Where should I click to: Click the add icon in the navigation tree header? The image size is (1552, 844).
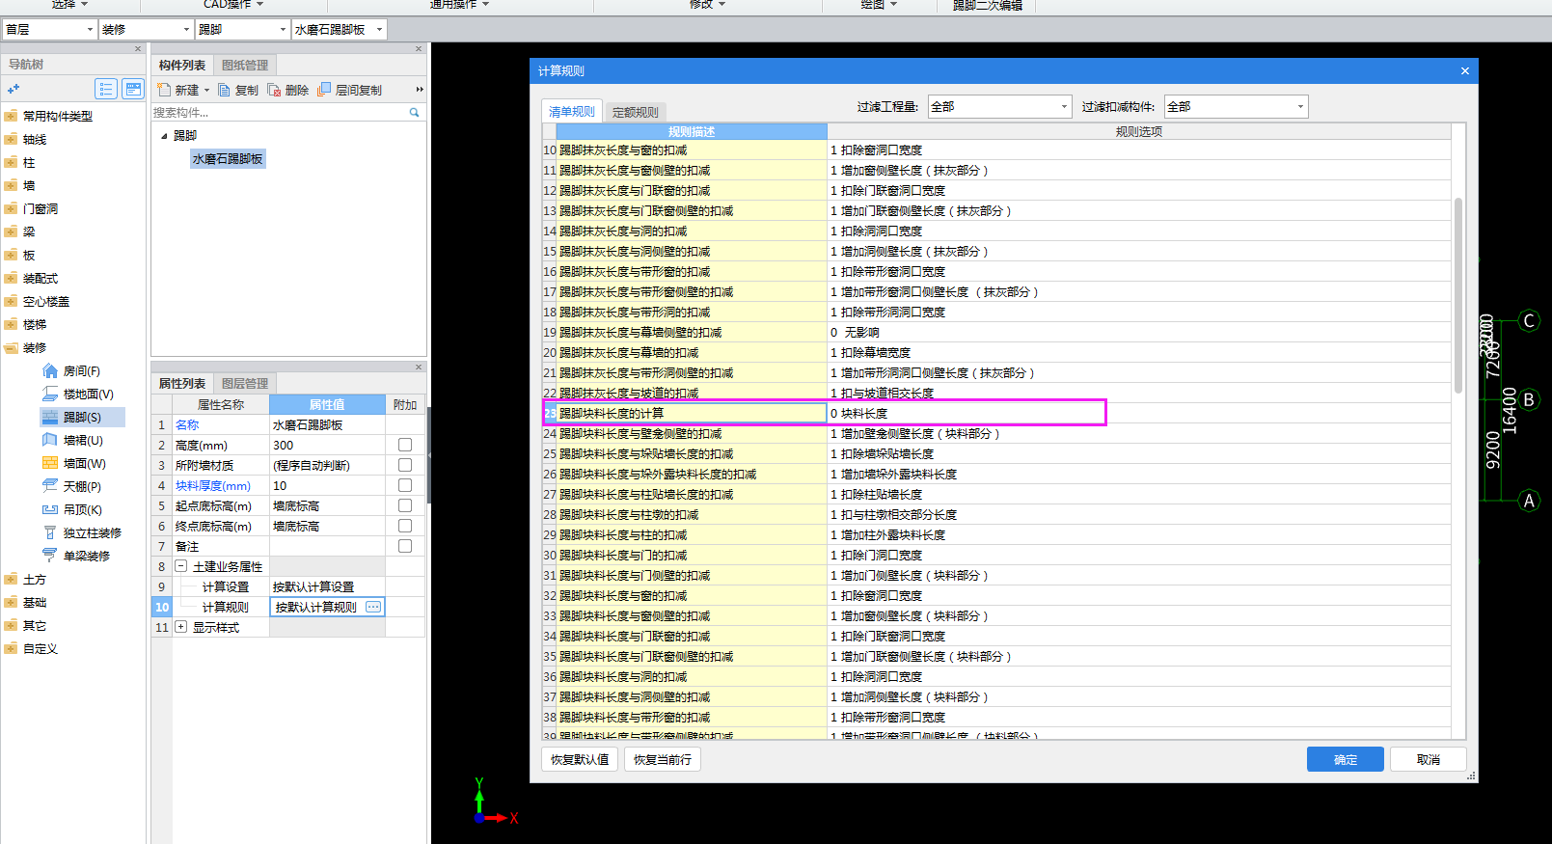14,89
